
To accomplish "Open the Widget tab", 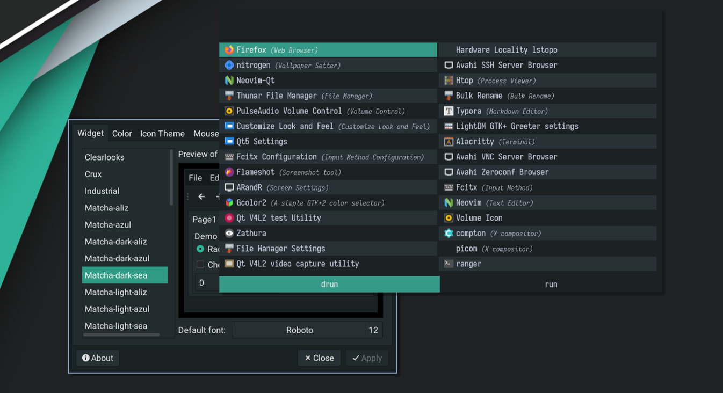I will pos(90,133).
